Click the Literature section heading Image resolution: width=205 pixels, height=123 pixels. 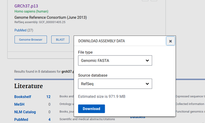click(29, 86)
